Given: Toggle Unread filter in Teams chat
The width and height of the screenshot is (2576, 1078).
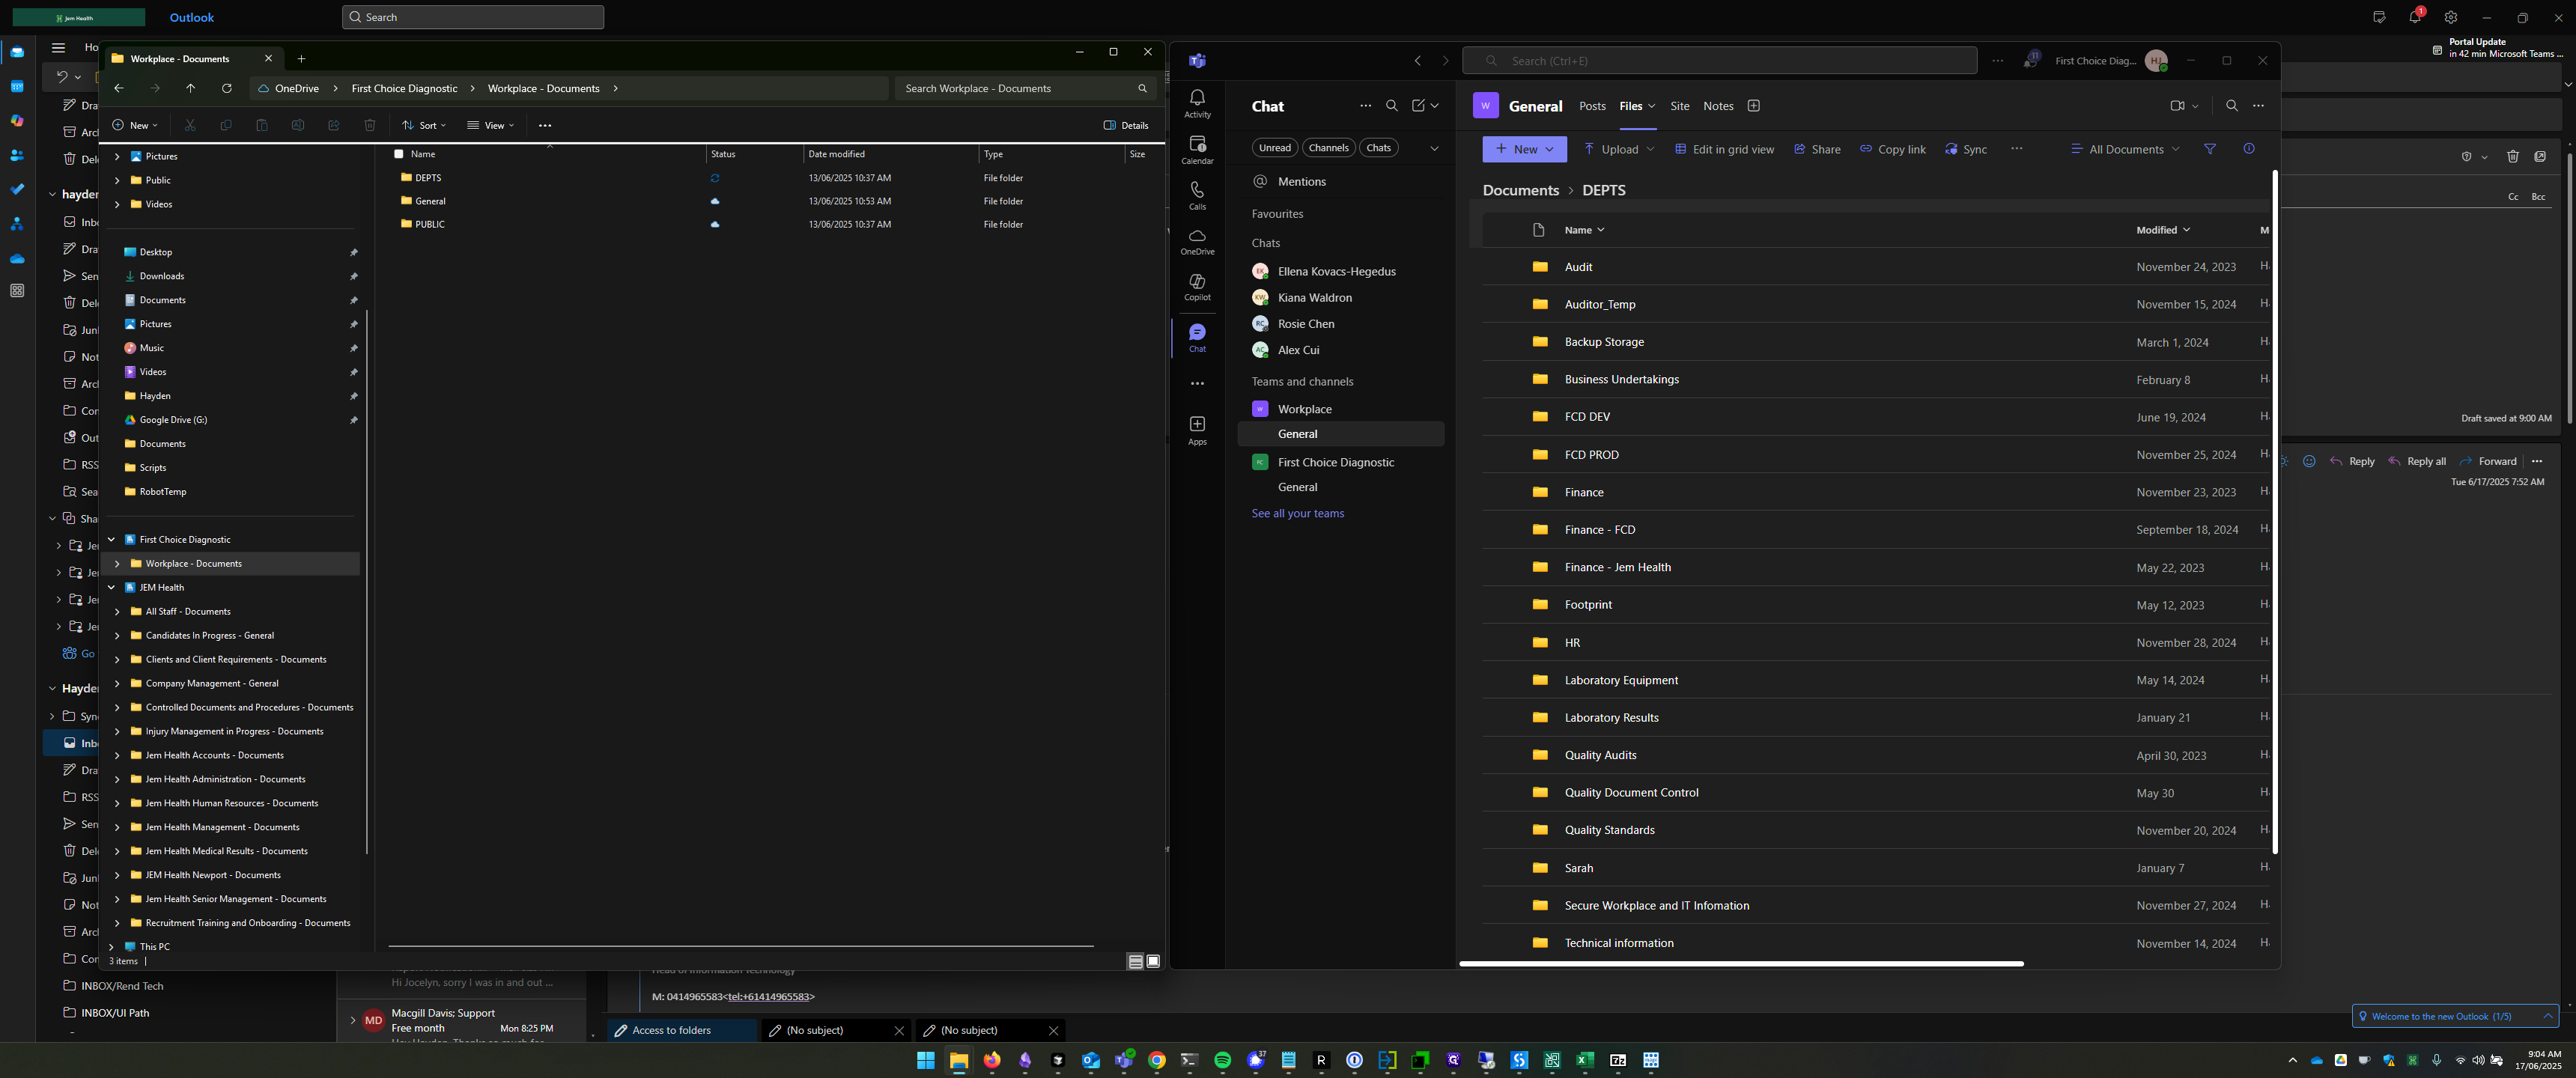Looking at the screenshot, I should pyautogui.click(x=1274, y=148).
